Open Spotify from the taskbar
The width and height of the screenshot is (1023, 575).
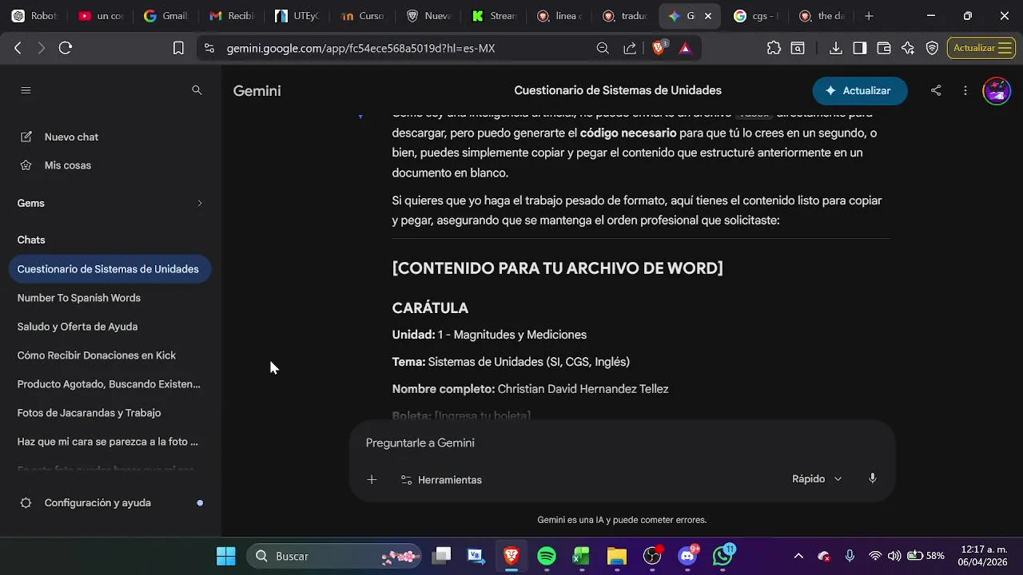click(x=547, y=556)
